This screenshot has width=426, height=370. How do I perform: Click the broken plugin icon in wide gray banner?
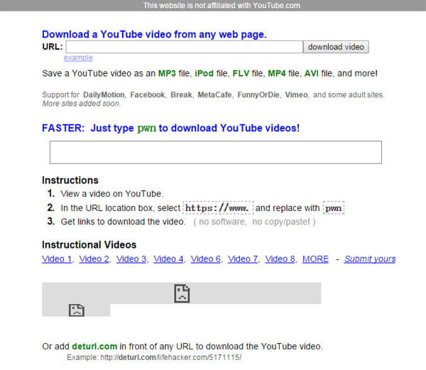pyautogui.click(x=182, y=293)
